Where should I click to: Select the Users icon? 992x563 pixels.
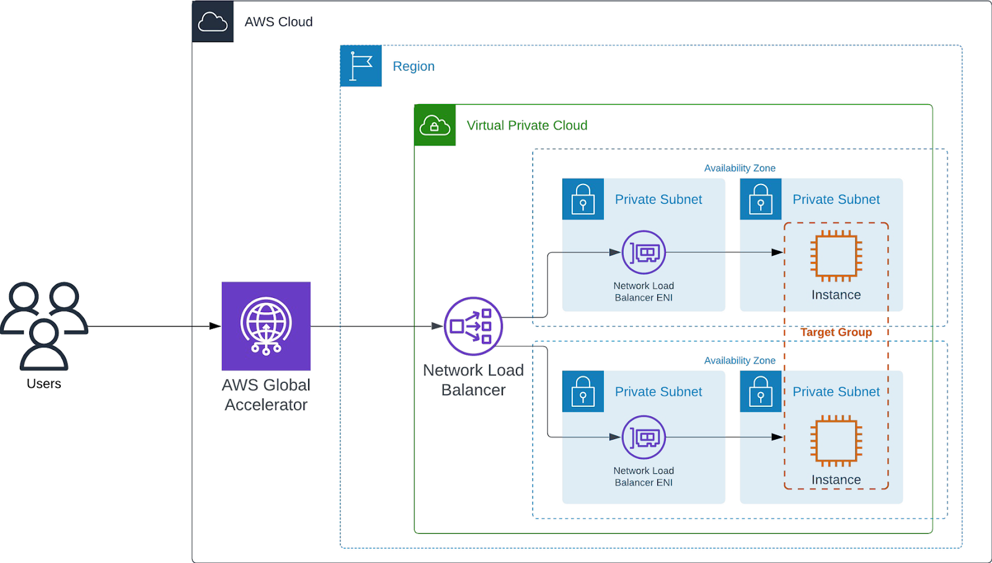[x=43, y=325]
